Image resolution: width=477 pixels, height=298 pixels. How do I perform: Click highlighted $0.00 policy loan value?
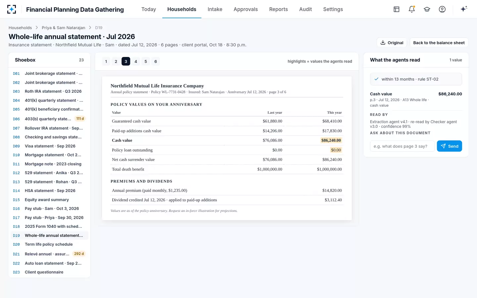(336, 150)
